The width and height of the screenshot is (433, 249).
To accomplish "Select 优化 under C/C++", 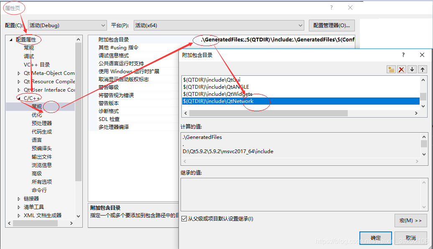I will click(37, 115).
